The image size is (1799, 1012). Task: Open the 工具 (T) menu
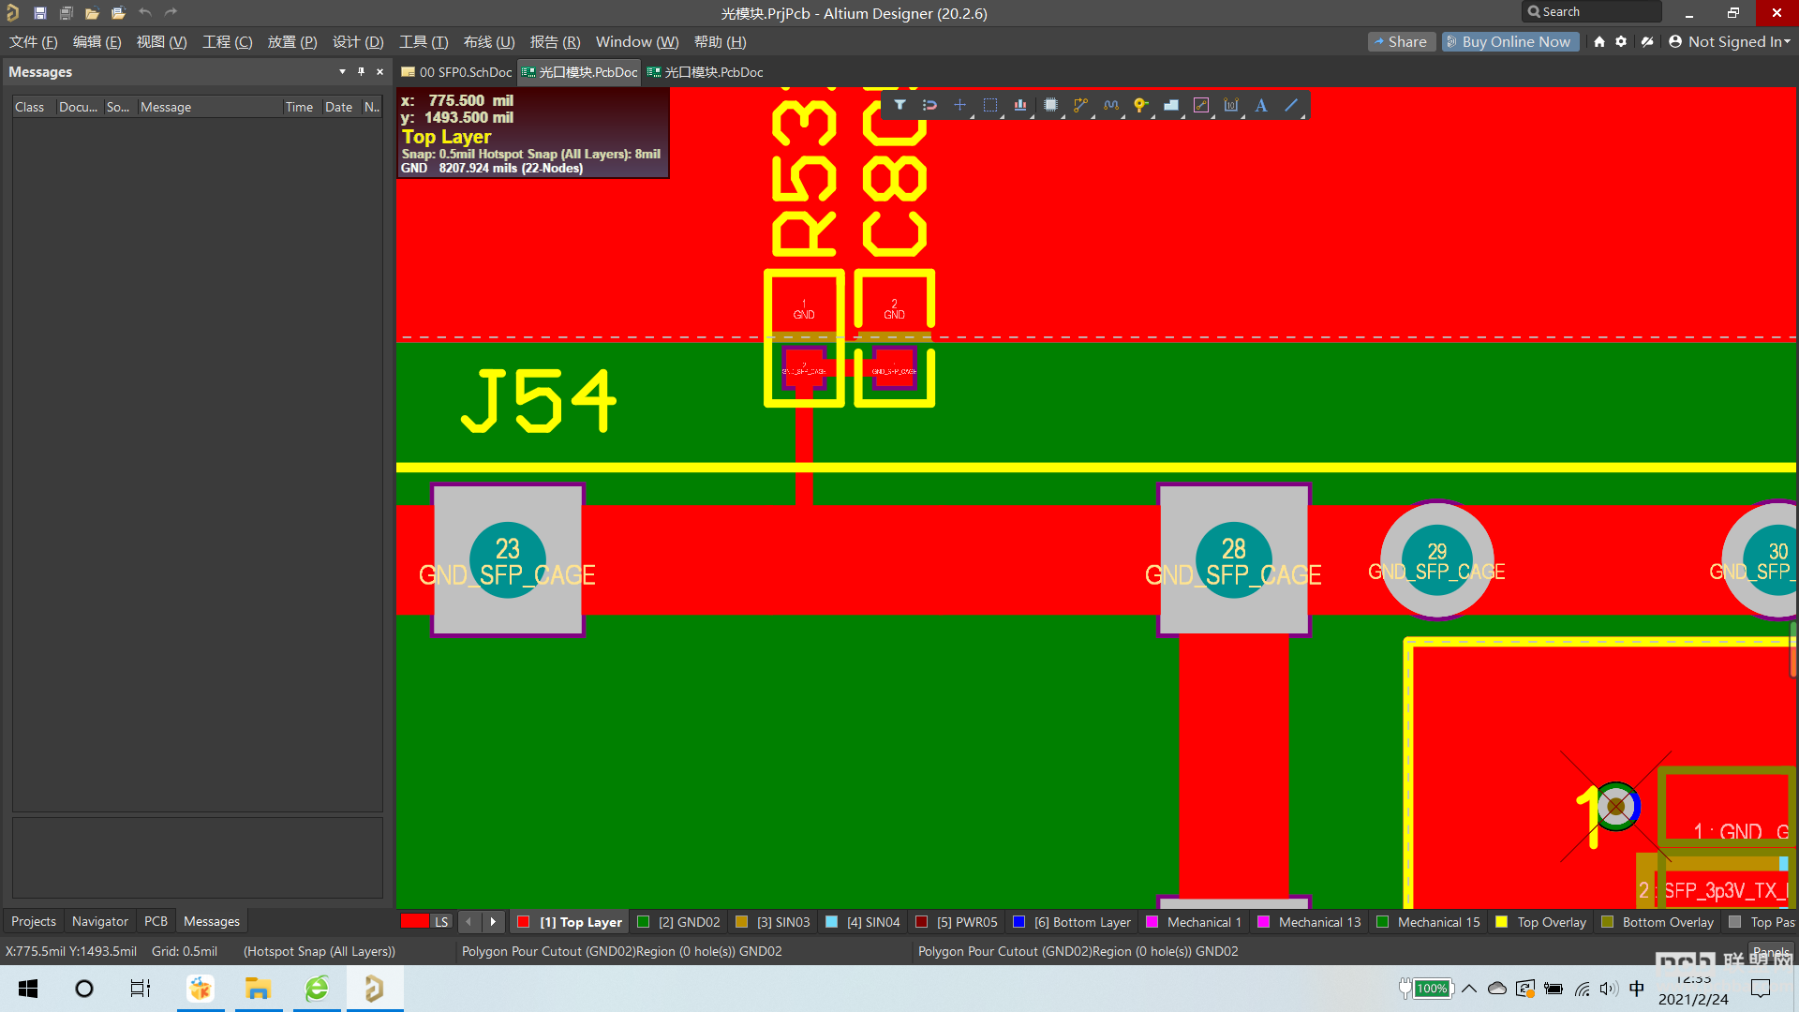click(424, 42)
